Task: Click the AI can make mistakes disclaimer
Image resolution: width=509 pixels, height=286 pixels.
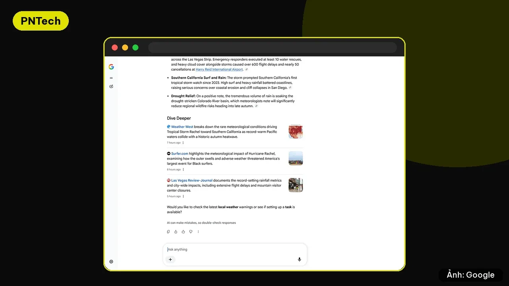Action: pyautogui.click(x=201, y=223)
